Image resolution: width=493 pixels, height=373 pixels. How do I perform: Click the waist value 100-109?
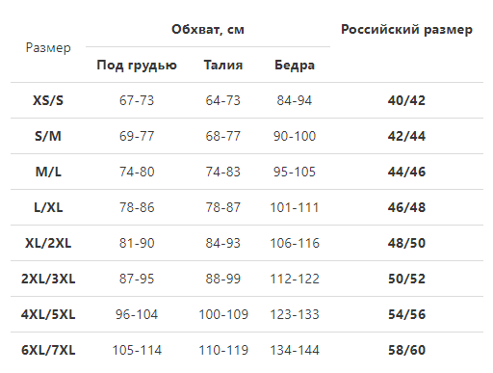(223, 314)
